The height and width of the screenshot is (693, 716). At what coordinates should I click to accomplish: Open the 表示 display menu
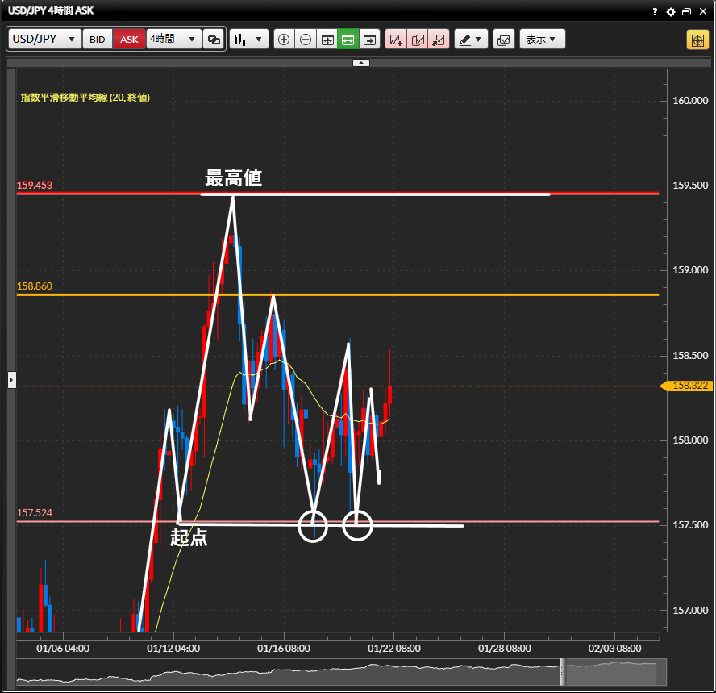point(542,39)
